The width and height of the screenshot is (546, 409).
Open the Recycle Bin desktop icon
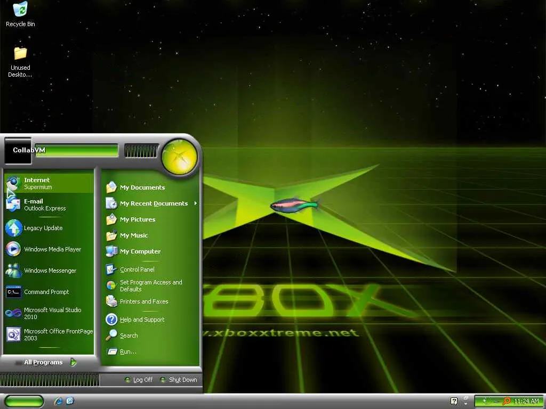click(x=20, y=14)
